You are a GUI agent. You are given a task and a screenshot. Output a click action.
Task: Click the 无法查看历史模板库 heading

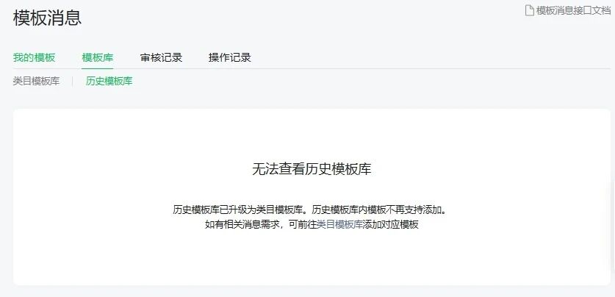click(x=312, y=169)
